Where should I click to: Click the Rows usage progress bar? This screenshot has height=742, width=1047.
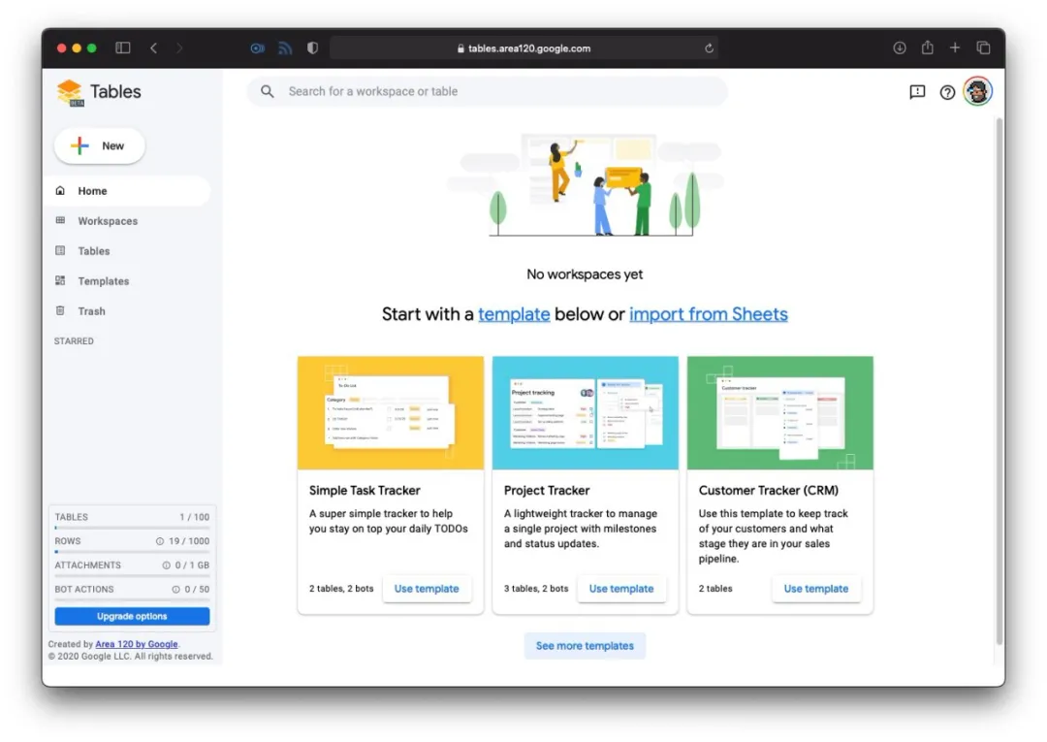[x=132, y=552]
